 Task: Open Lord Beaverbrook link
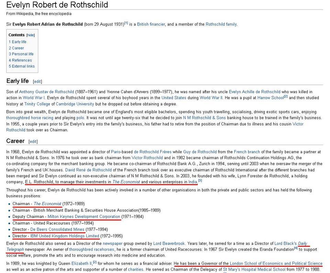pos(169,244)
